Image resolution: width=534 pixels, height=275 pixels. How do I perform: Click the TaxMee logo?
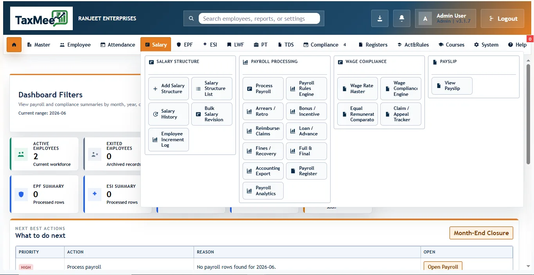[x=41, y=18]
